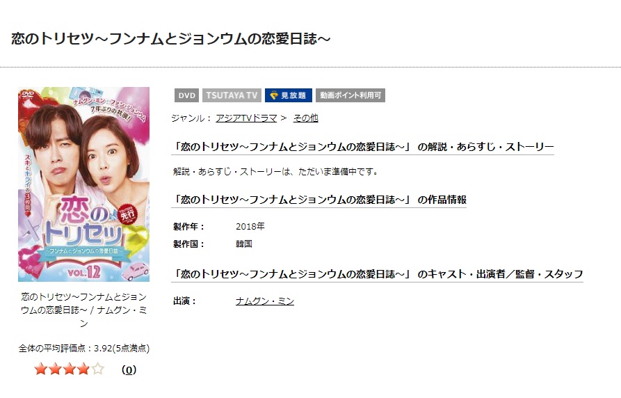Screen dimensions: 621x398
Task: Click the page title heading
Action: click(x=170, y=39)
